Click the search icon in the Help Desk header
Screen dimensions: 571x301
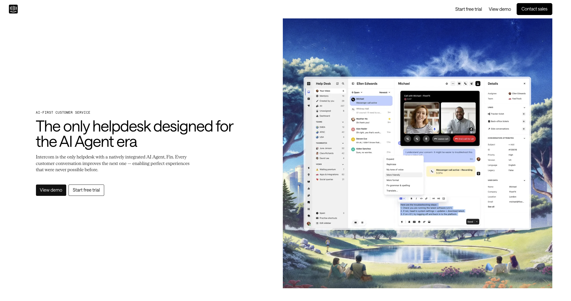(343, 84)
